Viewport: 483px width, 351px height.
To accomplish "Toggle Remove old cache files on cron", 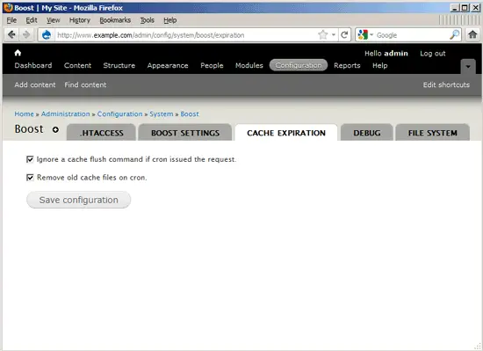I will [x=30, y=178].
